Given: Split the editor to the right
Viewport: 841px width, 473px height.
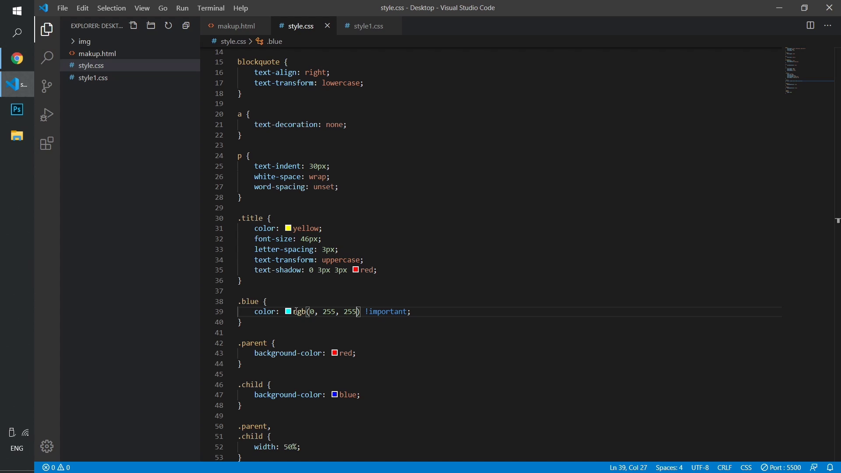Looking at the screenshot, I should pyautogui.click(x=810, y=26).
